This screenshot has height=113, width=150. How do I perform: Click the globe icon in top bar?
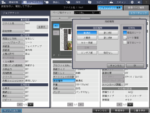tap(132, 2)
